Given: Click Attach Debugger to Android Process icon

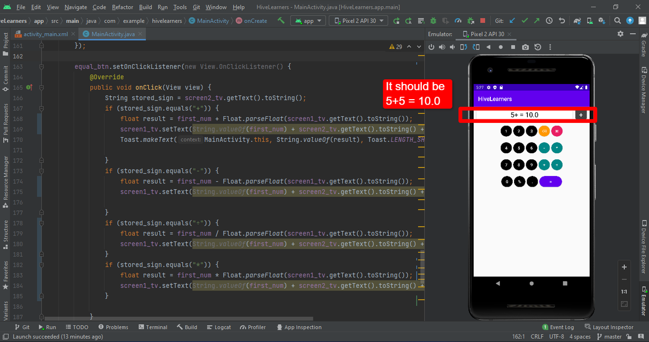Looking at the screenshot, I should point(471,21).
